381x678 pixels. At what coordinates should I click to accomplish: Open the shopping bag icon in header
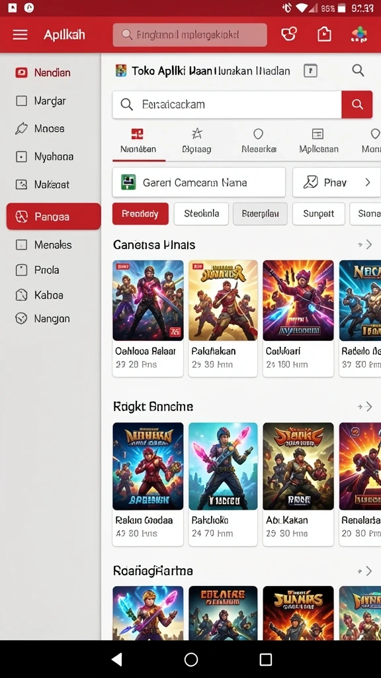click(x=324, y=34)
